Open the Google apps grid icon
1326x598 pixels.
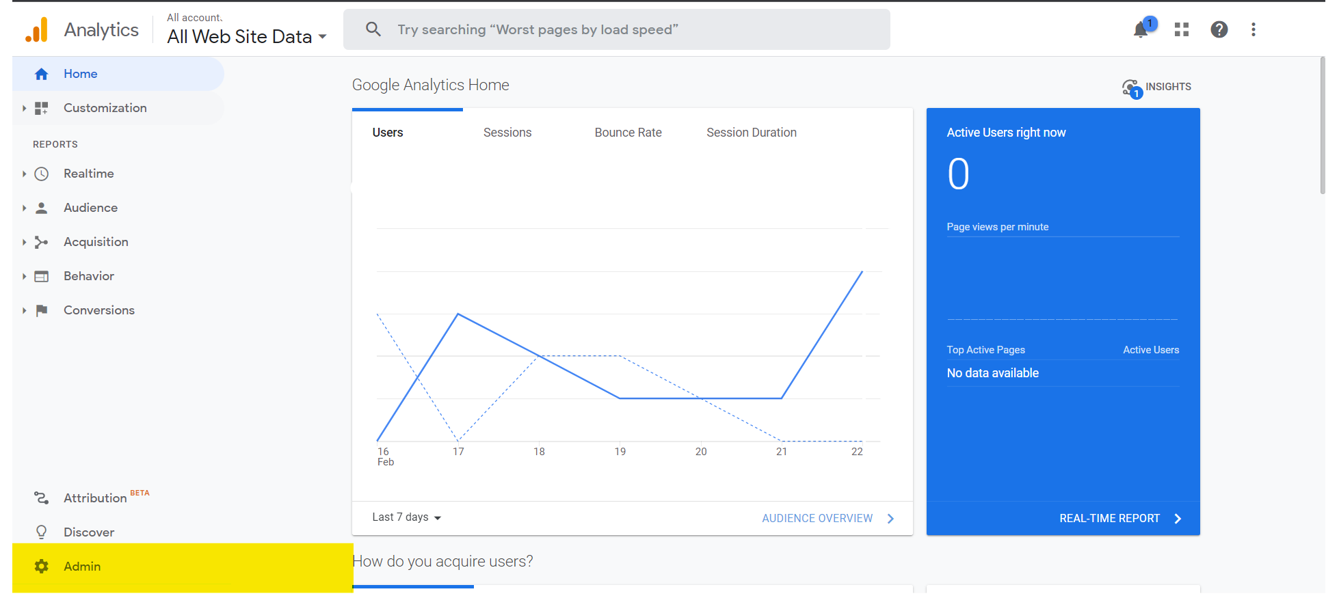click(1182, 29)
